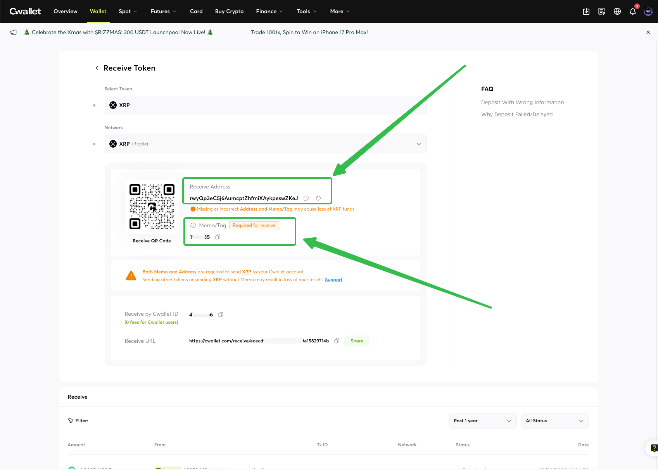Open the Past 1 year filter
The width and height of the screenshot is (658, 470).
pos(482,421)
